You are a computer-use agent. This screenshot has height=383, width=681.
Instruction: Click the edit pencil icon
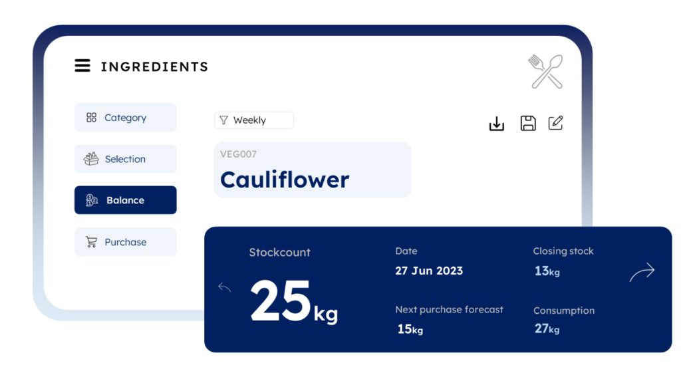coord(555,123)
